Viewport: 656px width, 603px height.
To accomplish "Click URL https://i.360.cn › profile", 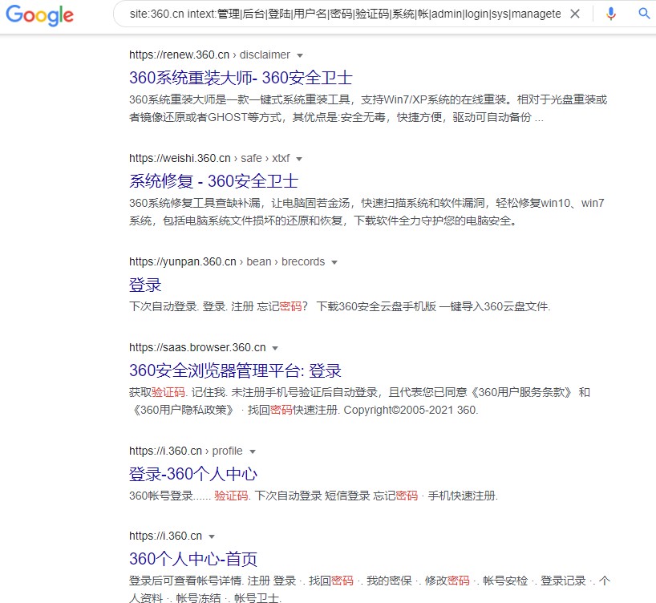I will click(186, 451).
